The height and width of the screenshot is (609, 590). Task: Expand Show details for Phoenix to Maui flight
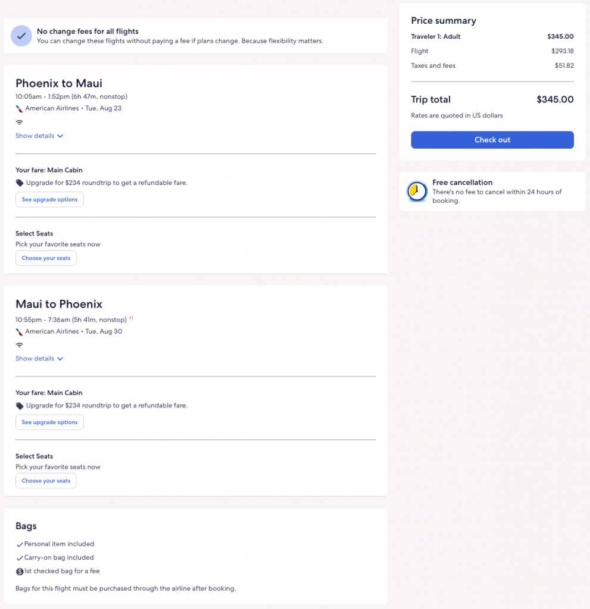pos(39,136)
